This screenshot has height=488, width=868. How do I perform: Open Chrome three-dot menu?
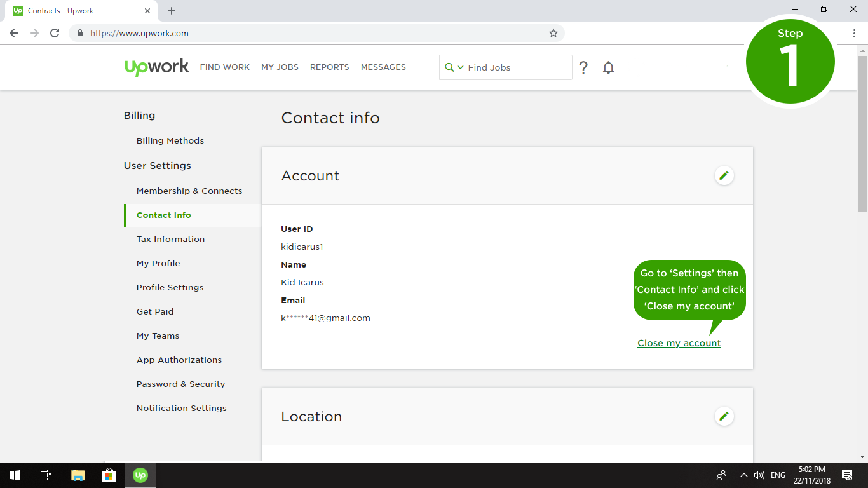click(854, 33)
